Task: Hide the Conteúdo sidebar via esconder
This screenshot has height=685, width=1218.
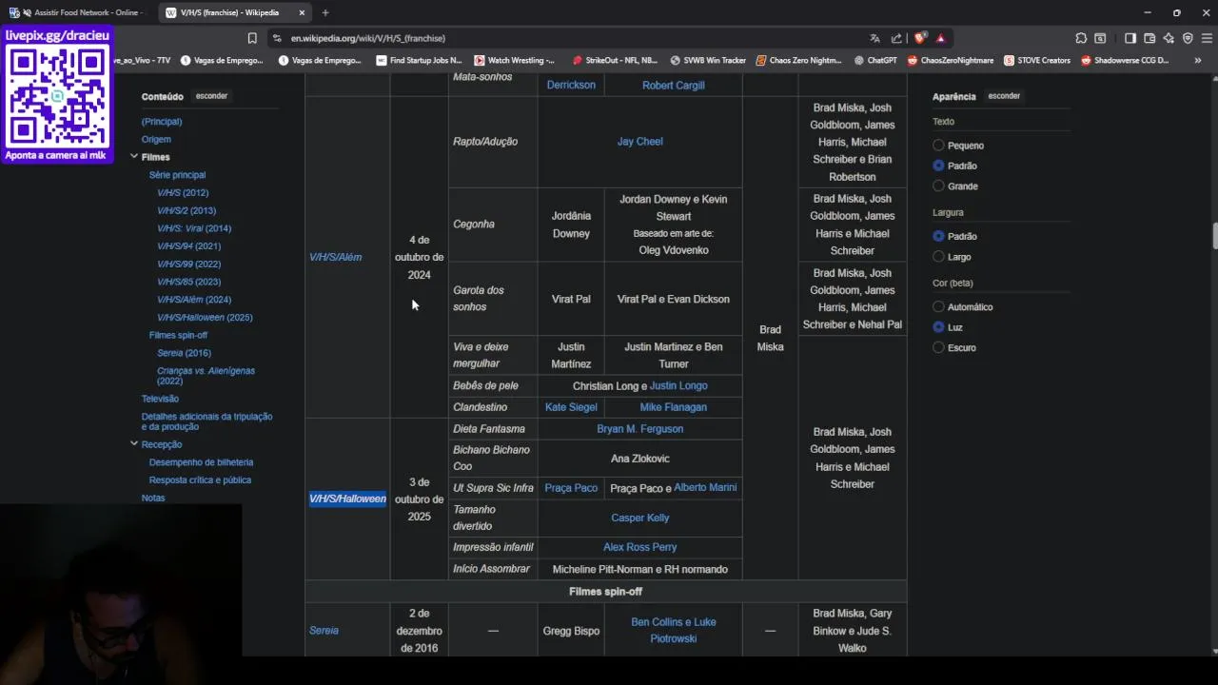Action: [x=211, y=96]
